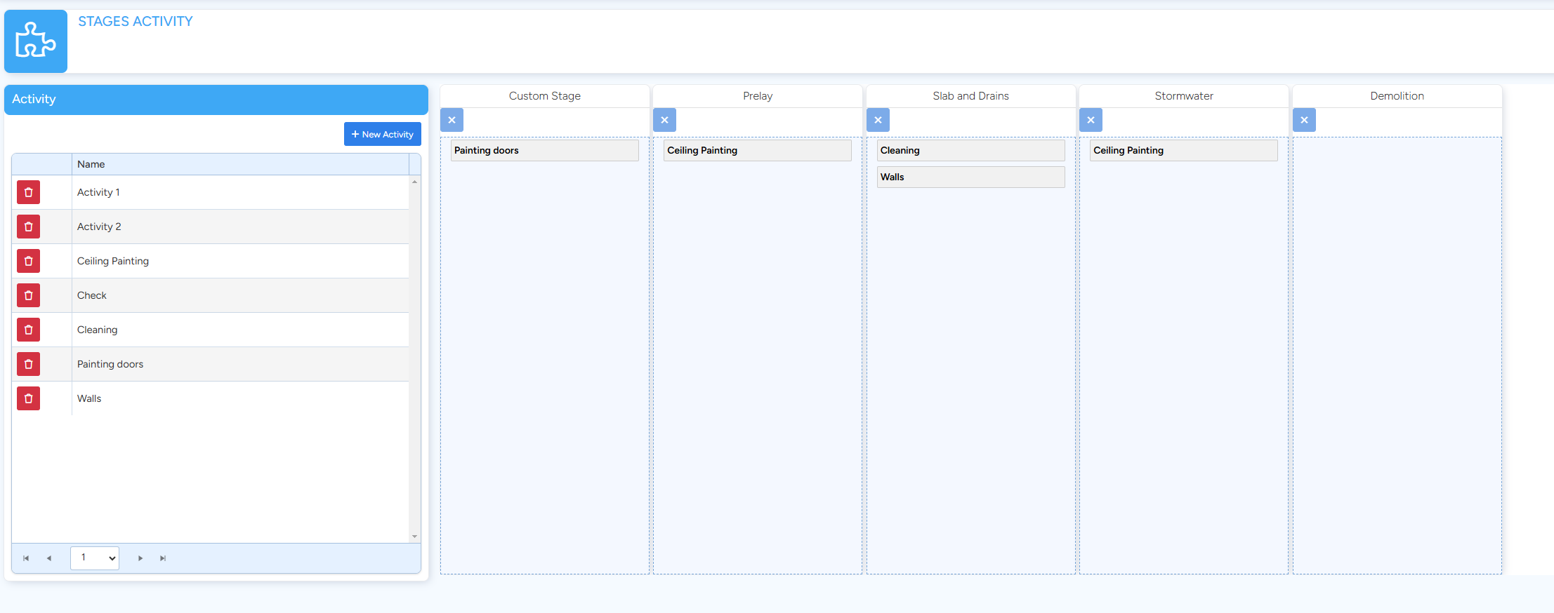Delete Activity 1 using its trash icon
The height and width of the screenshot is (613, 1554).
tap(28, 192)
